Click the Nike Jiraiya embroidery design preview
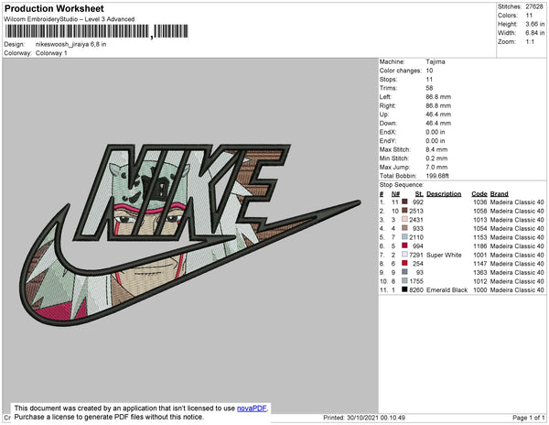Image resolution: width=549 pixels, height=425 pixels. (189, 234)
